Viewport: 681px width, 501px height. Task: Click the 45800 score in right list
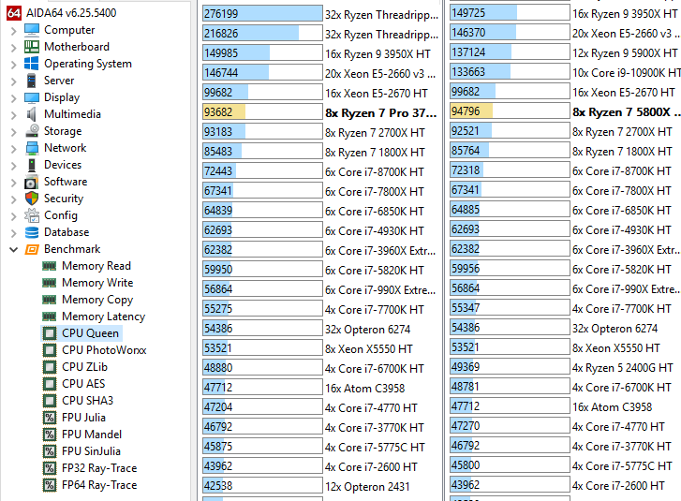466,465
